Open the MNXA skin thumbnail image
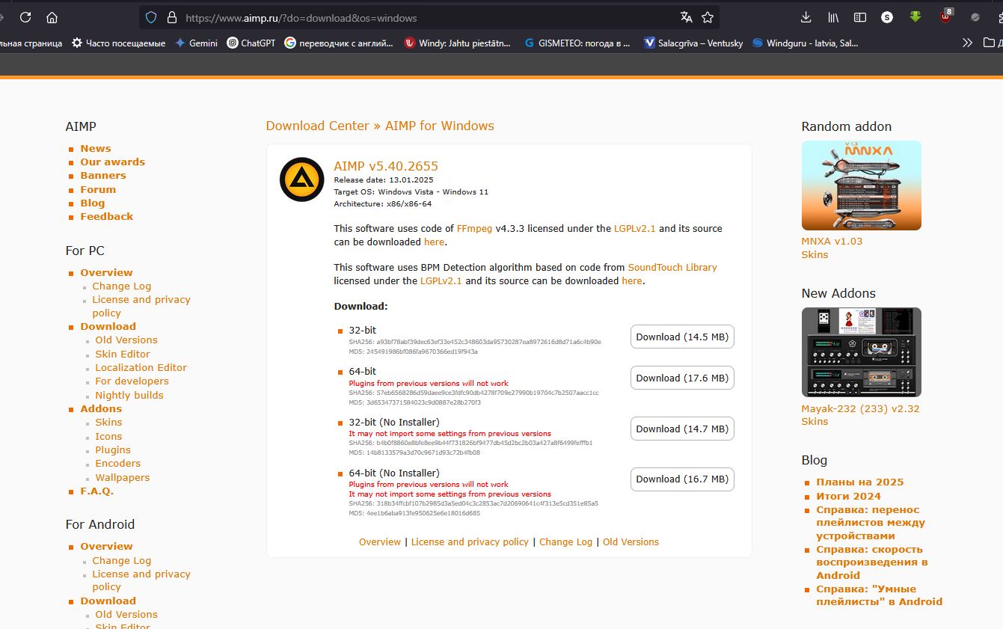This screenshot has height=629, width=1003. pos(861,185)
